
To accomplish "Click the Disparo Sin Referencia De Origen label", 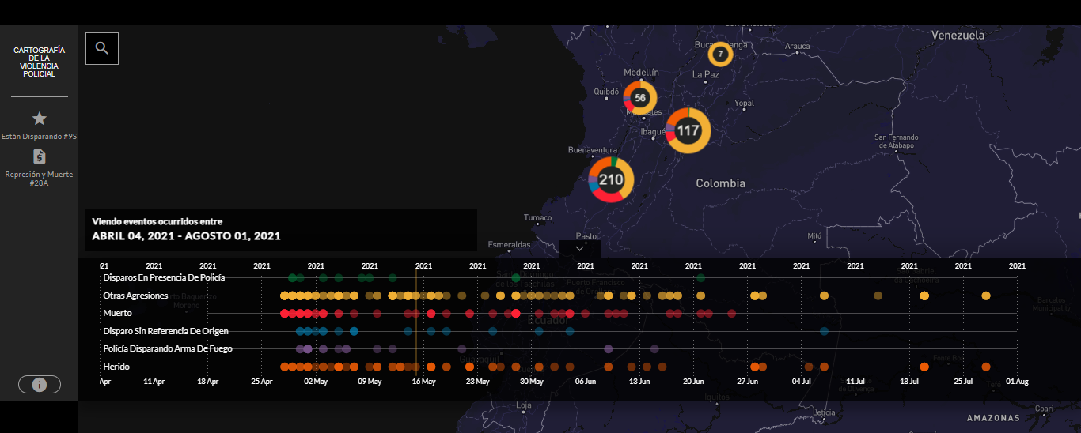I will [x=165, y=331].
